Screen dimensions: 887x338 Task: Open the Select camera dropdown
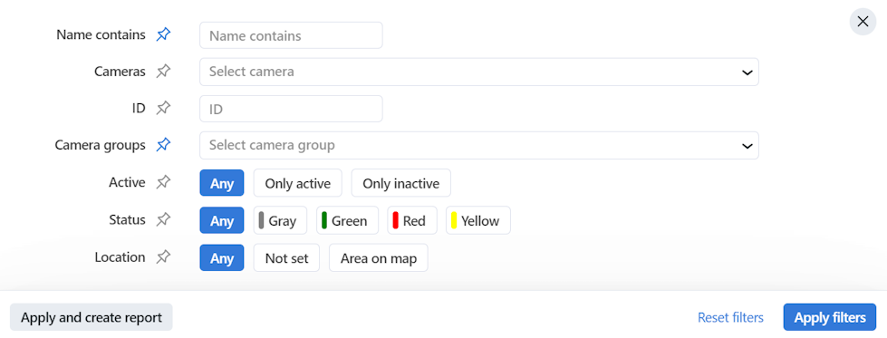pos(478,72)
